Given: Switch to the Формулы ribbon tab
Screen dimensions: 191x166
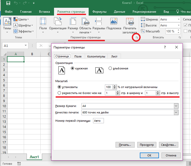Looking at the screenshot, I should 100,12.
